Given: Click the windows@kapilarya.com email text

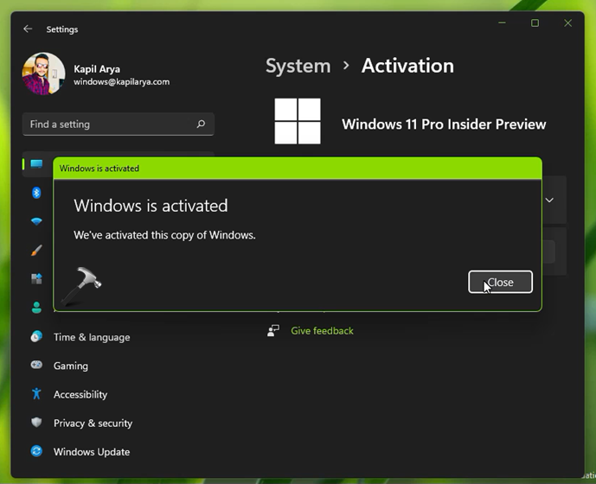Looking at the screenshot, I should (122, 82).
